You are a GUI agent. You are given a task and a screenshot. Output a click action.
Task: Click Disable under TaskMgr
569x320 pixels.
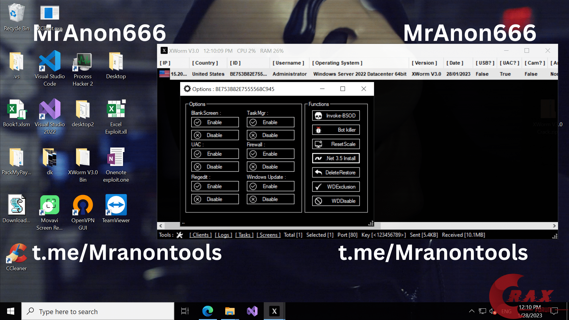pos(271,135)
